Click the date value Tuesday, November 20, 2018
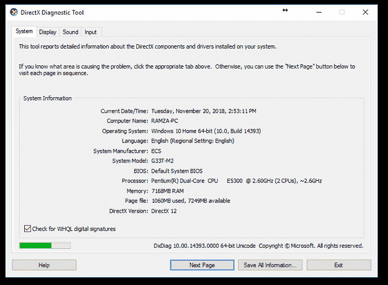 click(x=203, y=111)
